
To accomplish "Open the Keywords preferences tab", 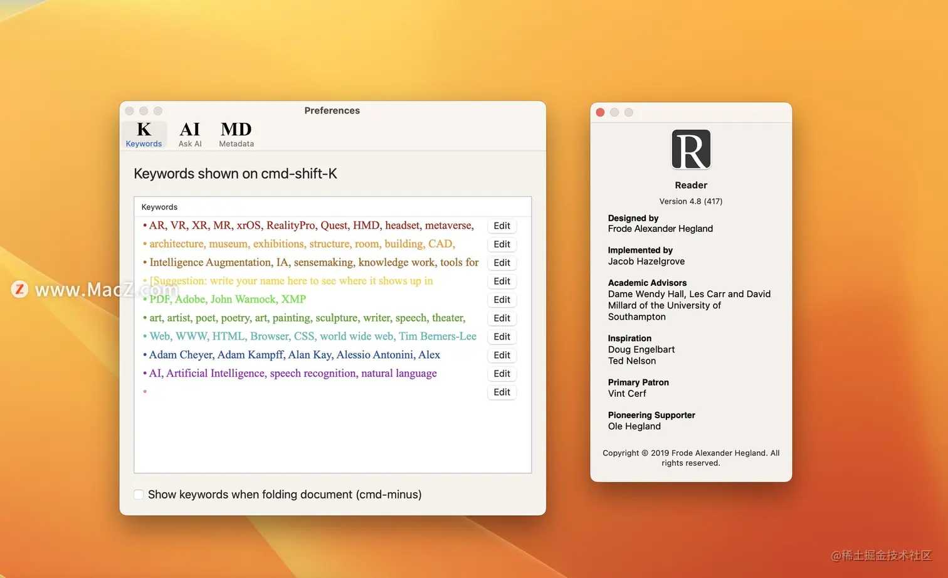I will [144, 134].
